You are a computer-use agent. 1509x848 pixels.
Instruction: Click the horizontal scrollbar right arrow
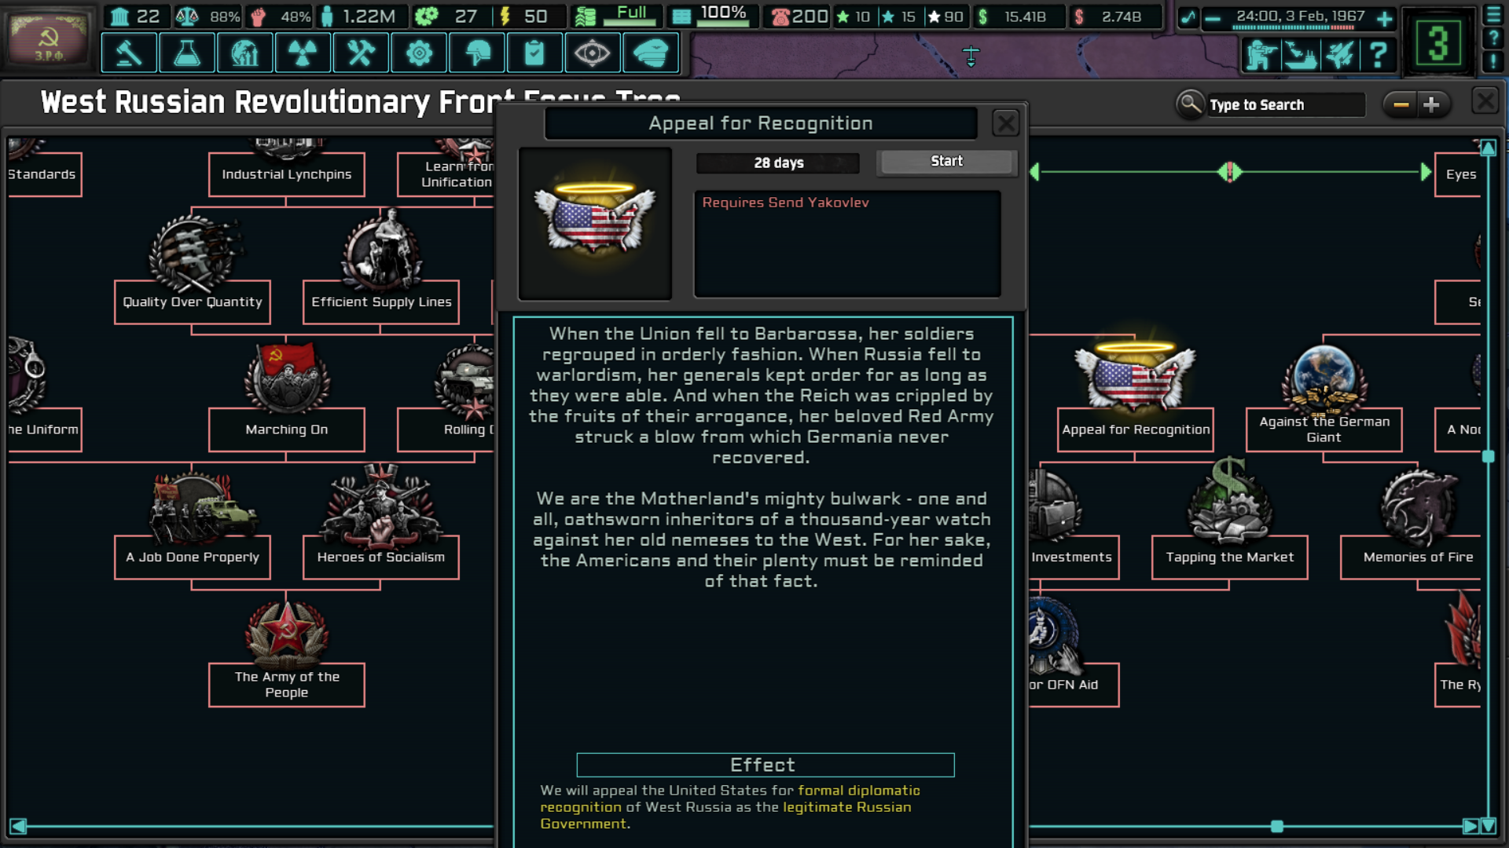tap(1469, 826)
